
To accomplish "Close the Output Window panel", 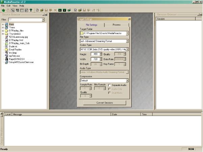I will [2, 113].
